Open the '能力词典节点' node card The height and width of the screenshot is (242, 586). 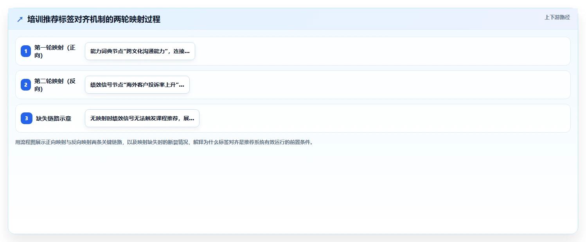(x=140, y=51)
